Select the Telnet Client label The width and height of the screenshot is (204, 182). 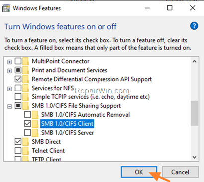tap(48, 151)
